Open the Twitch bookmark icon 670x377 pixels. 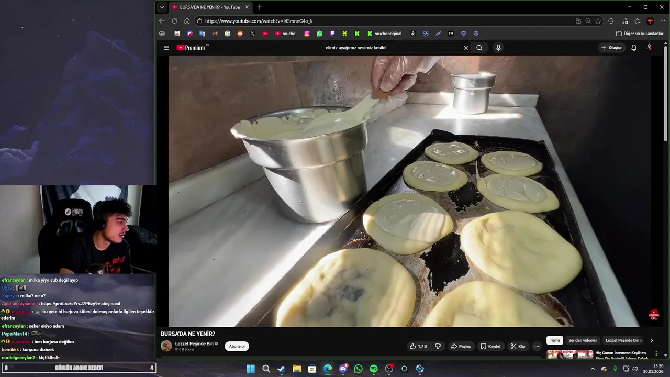[x=332, y=34]
